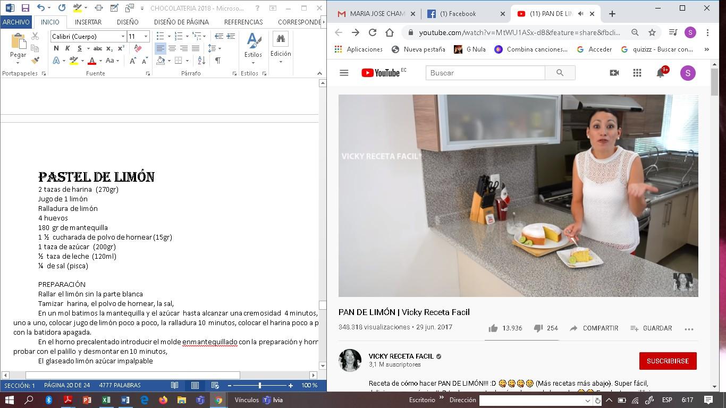Like the video with the thumbs-up icon

[x=493, y=328]
